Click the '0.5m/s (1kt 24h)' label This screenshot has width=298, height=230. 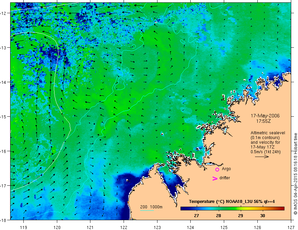265,152
